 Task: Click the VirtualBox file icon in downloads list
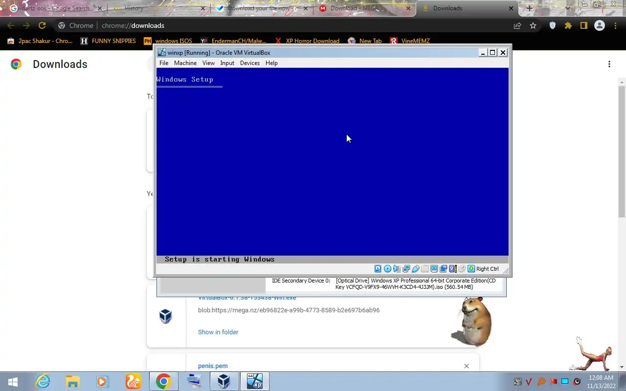pyautogui.click(x=166, y=316)
